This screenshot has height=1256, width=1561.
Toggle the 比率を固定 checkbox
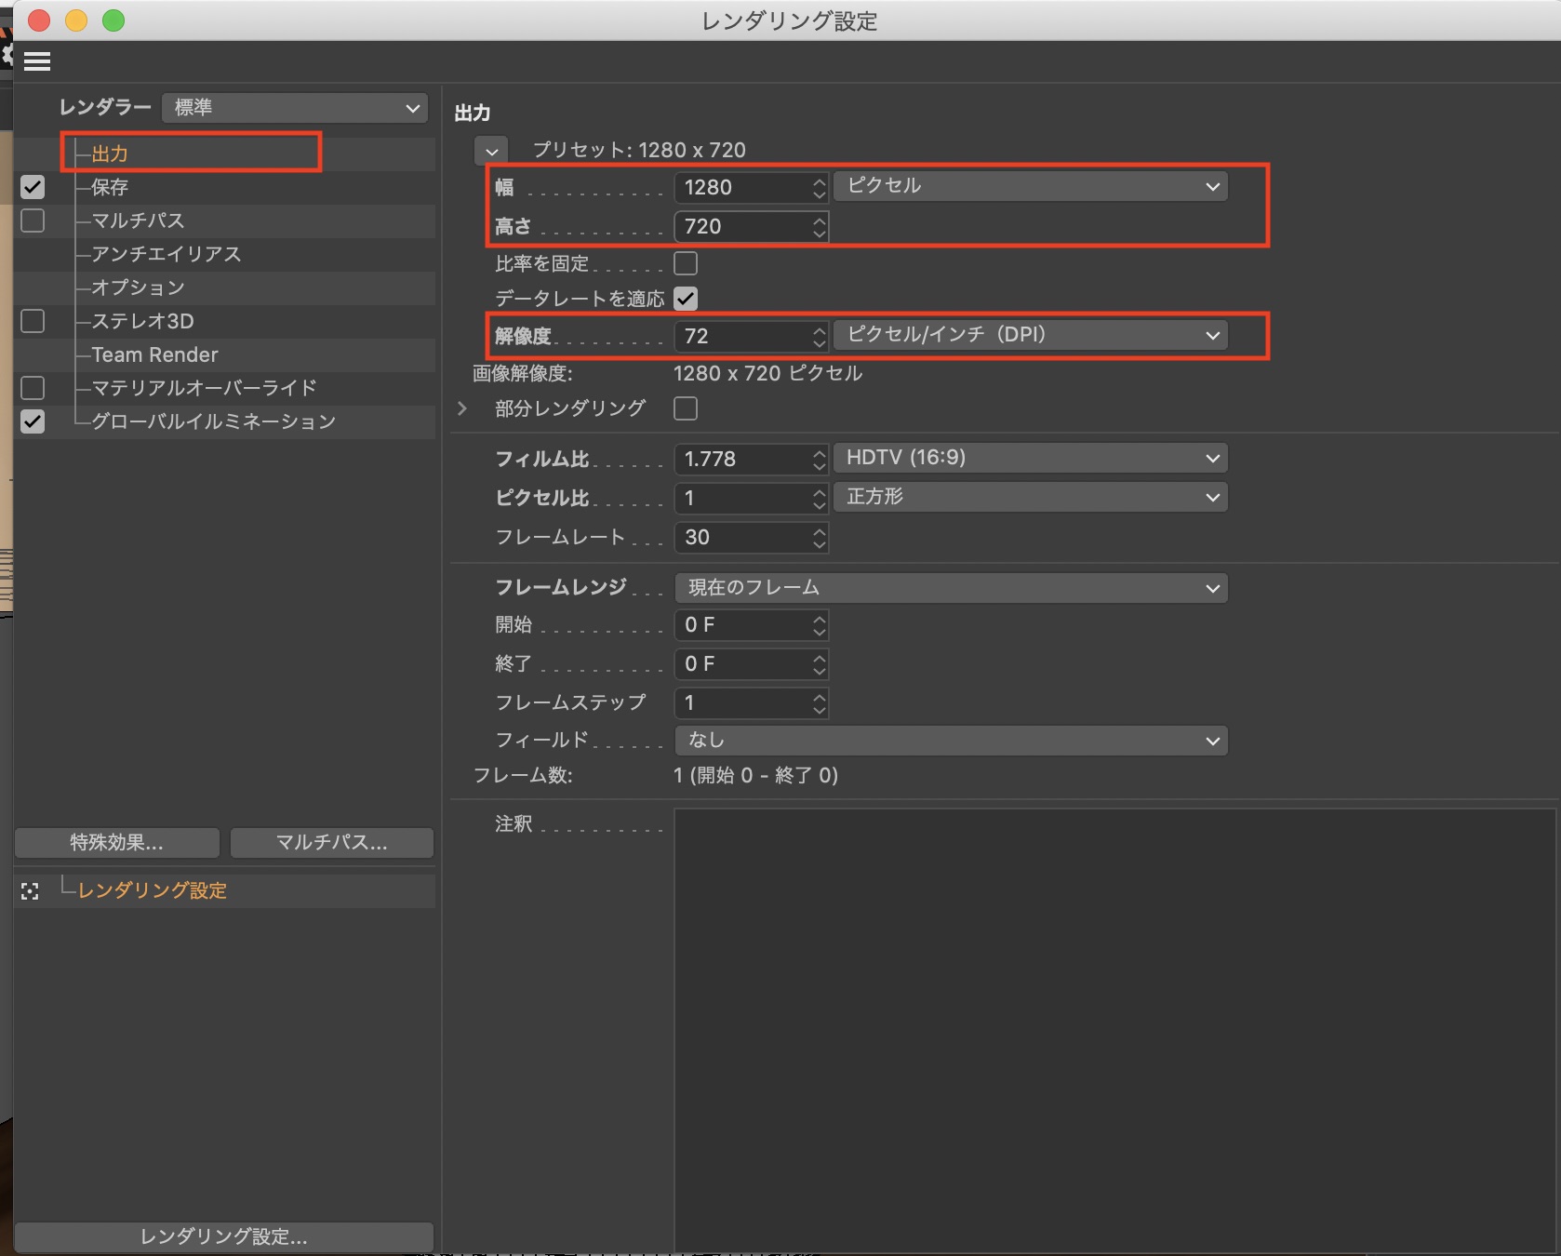[x=686, y=264]
